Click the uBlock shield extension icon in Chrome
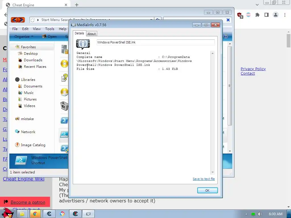This screenshot has height=218, width=291. (240, 15)
